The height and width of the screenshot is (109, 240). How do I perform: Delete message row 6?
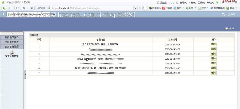pyautogui.click(x=214, y=68)
